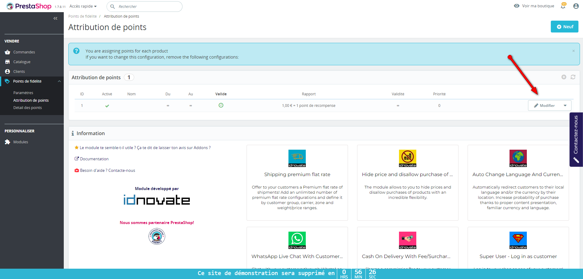Viewport: 583px width, 279px height.
Task: Click the Super User module icon
Action: [x=518, y=240]
